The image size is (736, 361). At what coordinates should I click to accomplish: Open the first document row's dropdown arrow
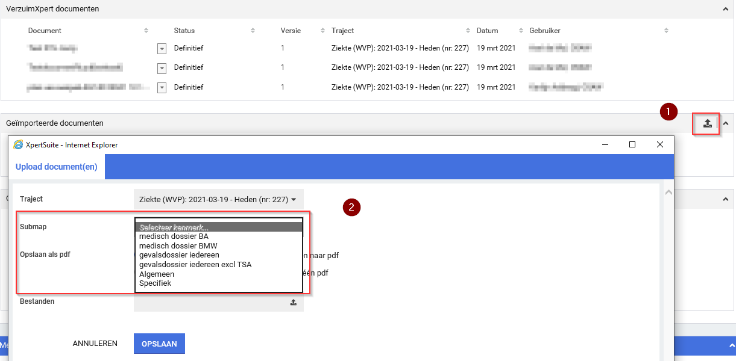click(x=162, y=49)
